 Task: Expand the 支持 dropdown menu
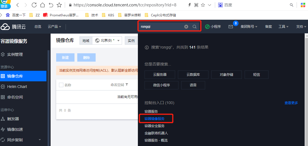[x=301, y=26]
